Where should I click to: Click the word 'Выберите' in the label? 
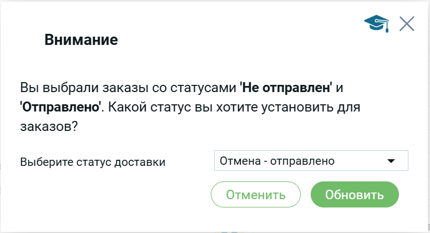[43, 162]
